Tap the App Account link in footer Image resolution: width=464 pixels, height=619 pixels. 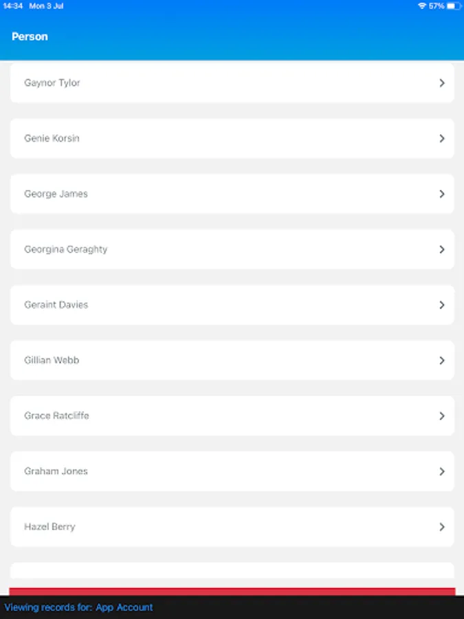[124, 607]
